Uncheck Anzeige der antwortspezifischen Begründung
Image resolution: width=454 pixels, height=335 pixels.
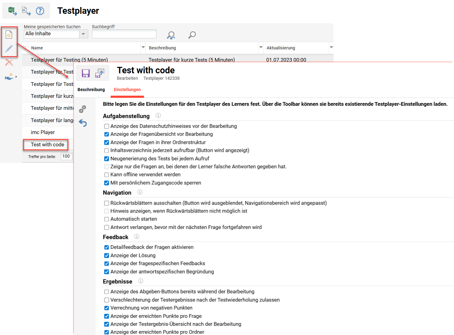pyautogui.click(x=106, y=272)
